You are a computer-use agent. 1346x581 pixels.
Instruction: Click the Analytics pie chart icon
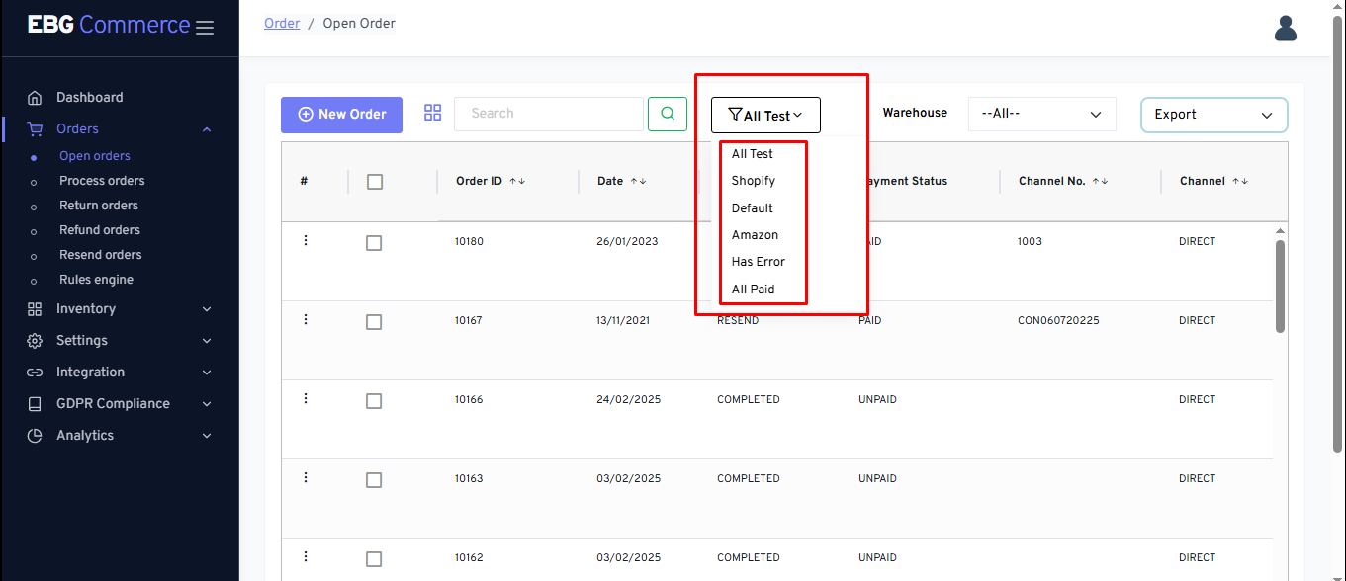pos(35,436)
